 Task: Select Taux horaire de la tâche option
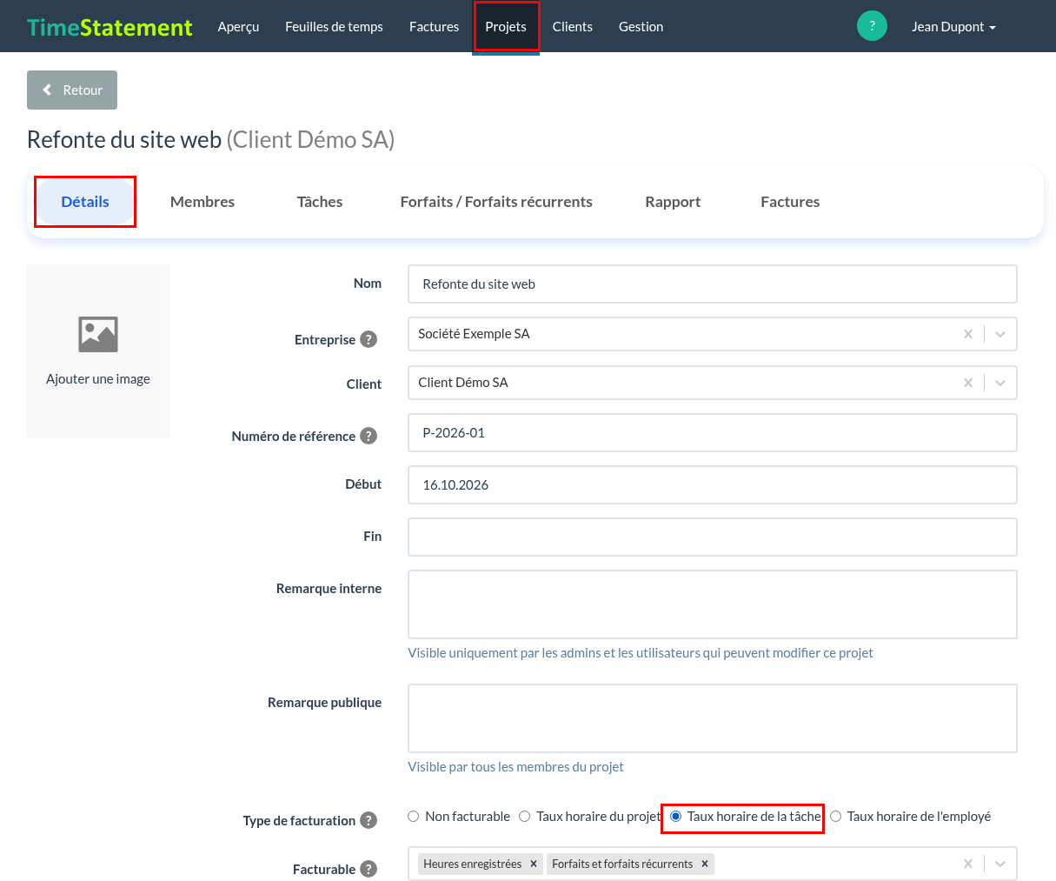pyautogui.click(x=675, y=816)
